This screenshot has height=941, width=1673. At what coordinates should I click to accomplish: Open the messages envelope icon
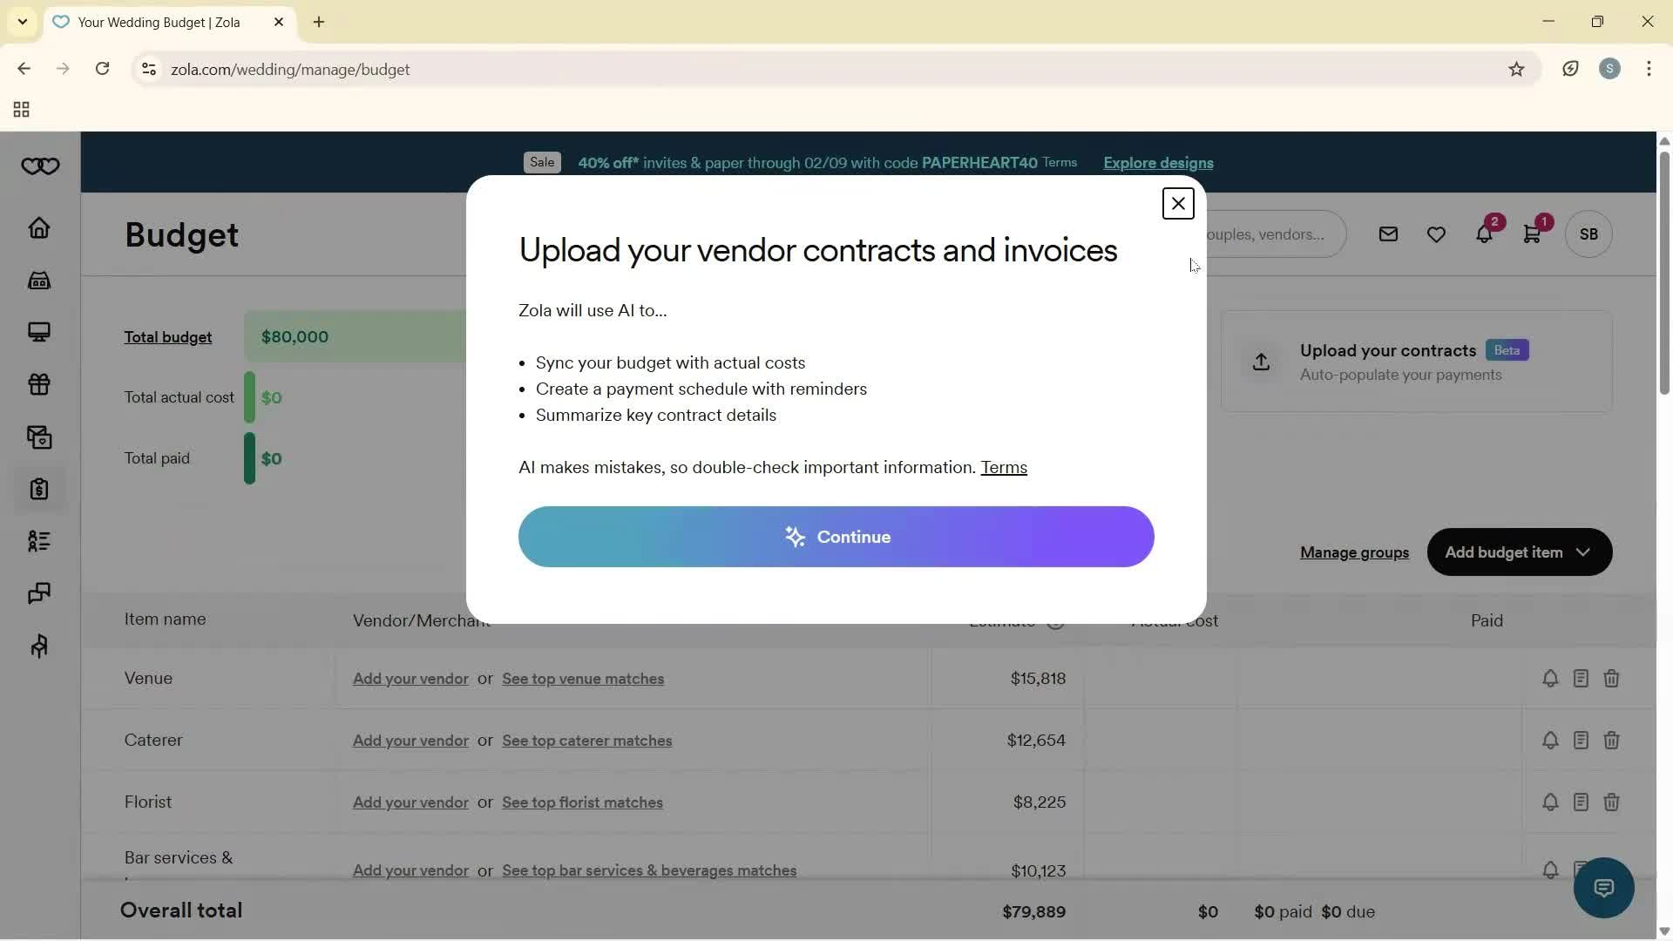[x=1388, y=234]
